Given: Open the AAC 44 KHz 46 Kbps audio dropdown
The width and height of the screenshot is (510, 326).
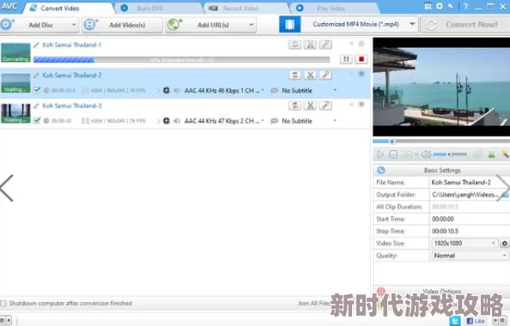Looking at the screenshot, I should [262, 90].
